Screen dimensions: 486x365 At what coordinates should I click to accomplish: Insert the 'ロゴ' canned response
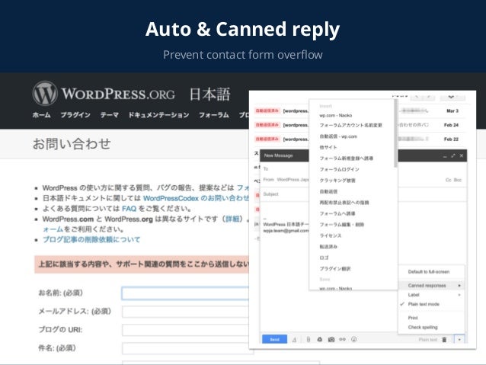324,258
